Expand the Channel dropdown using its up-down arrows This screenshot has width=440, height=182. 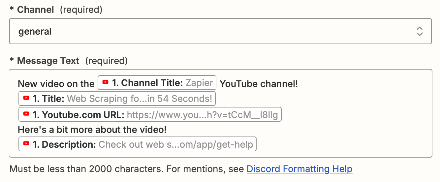click(420, 31)
